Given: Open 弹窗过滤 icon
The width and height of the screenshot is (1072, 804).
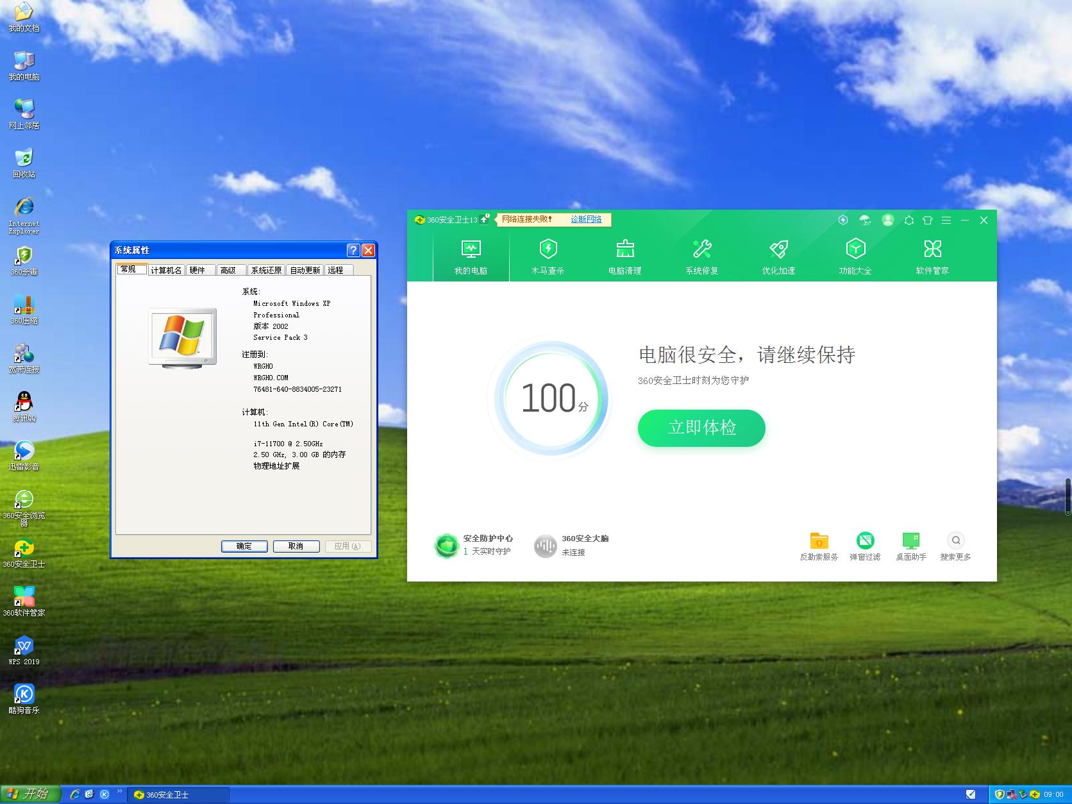Looking at the screenshot, I should [866, 540].
